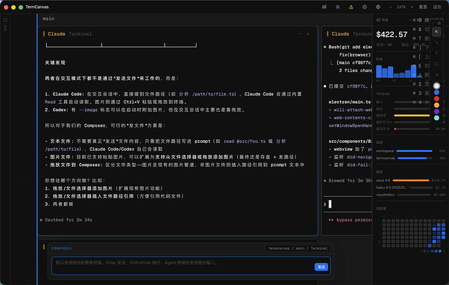Select the pen drawing tool
This screenshot has height=285, width=449.
(437, 43)
